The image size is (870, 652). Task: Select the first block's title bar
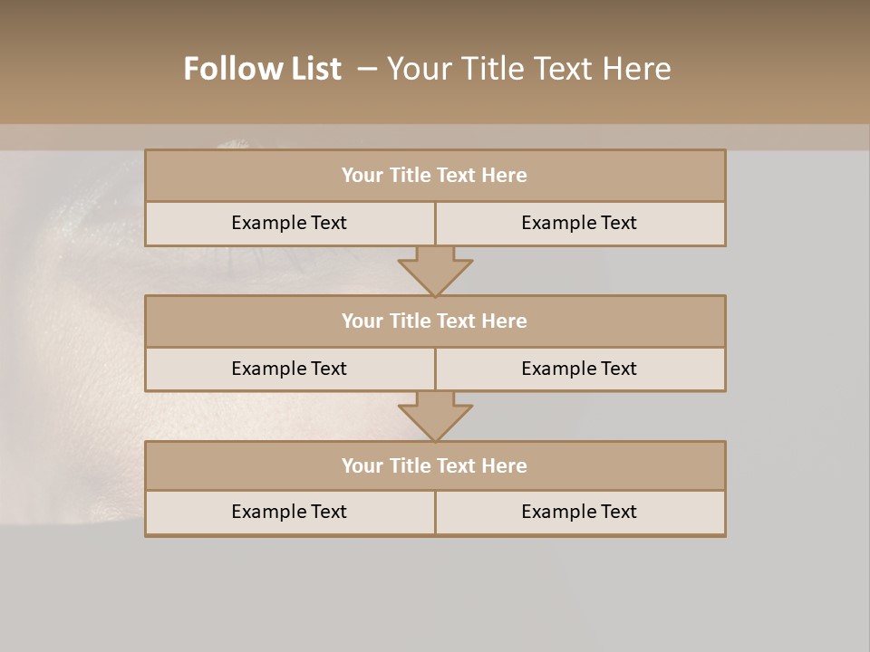point(435,176)
